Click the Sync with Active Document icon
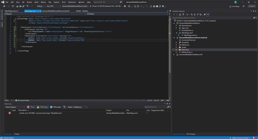The width and height of the screenshot is (258, 139). pos(192,15)
